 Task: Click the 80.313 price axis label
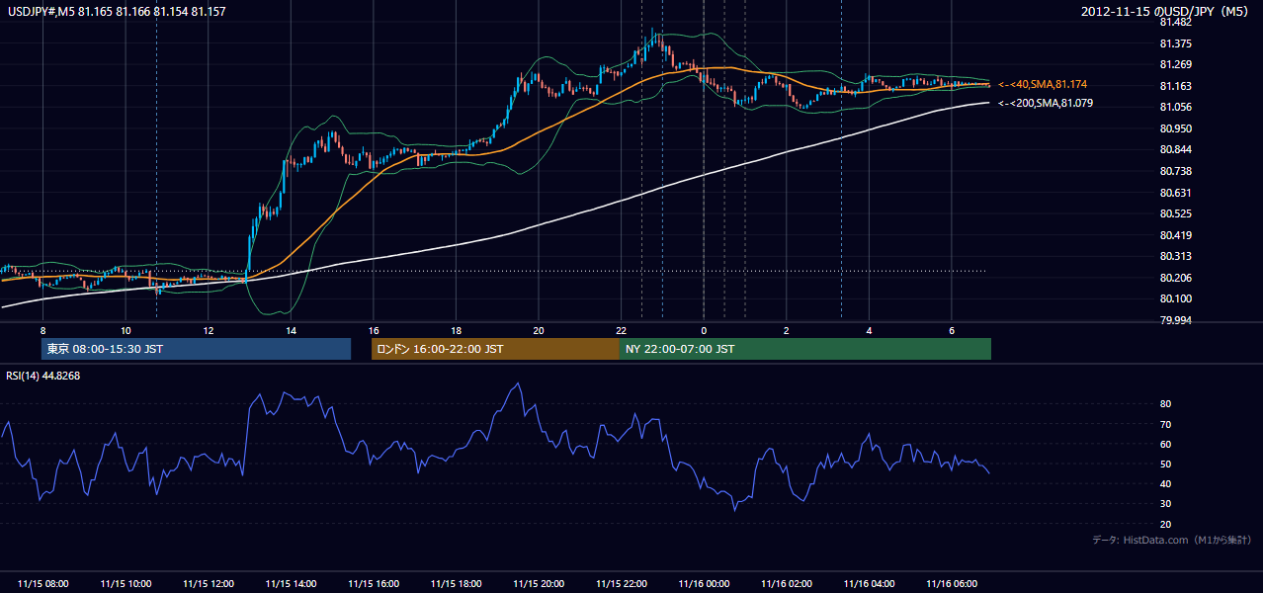(1176, 256)
